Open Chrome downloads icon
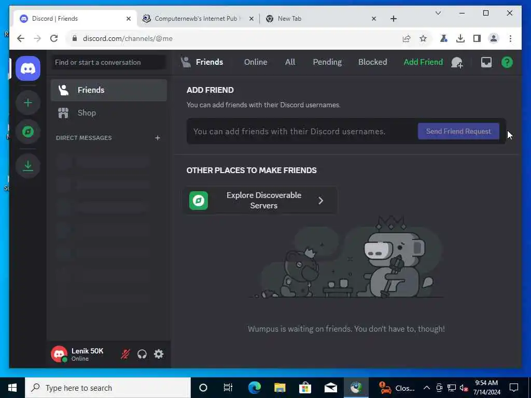This screenshot has height=398, width=531. click(x=460, y=38)
